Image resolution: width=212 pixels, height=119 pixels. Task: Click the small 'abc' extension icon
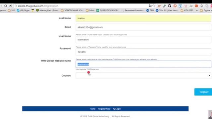191,6
